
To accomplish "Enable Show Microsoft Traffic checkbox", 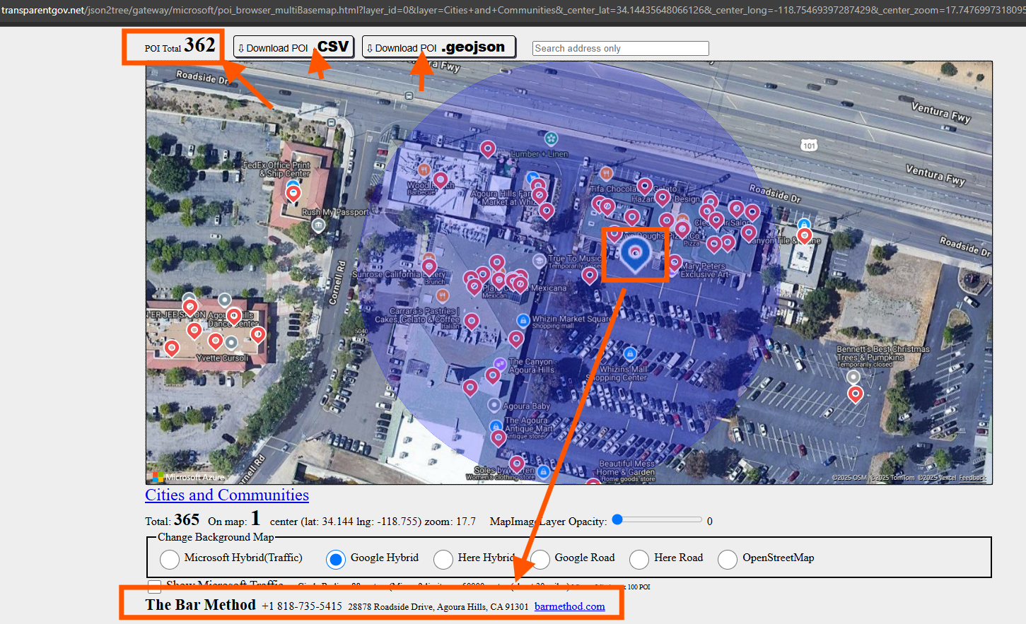I will pyautogui.click(x=154, y=586).
